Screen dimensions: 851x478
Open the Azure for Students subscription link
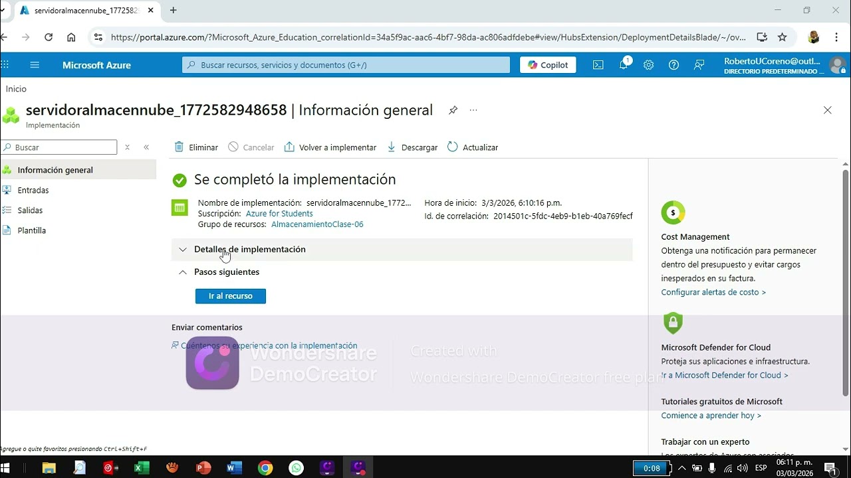(x=279, y=214)
